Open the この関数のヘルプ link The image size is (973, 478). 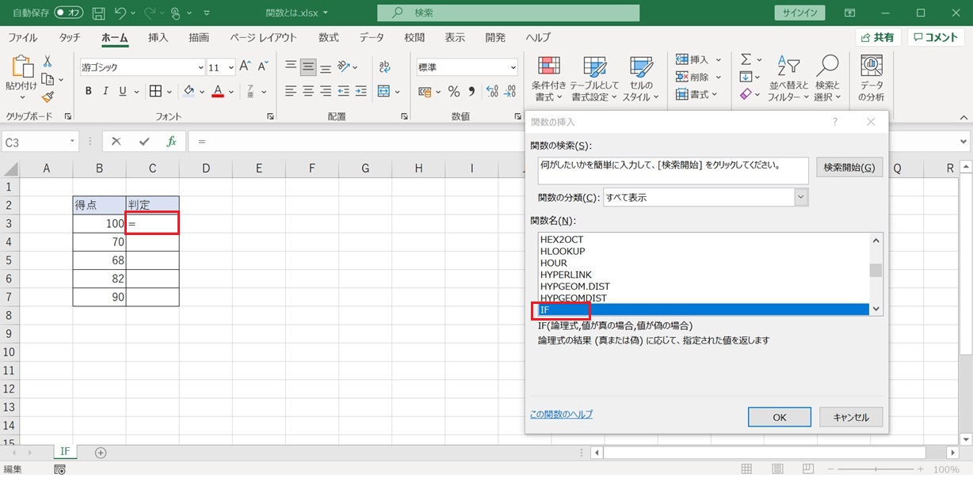click(x=561, y=415)
